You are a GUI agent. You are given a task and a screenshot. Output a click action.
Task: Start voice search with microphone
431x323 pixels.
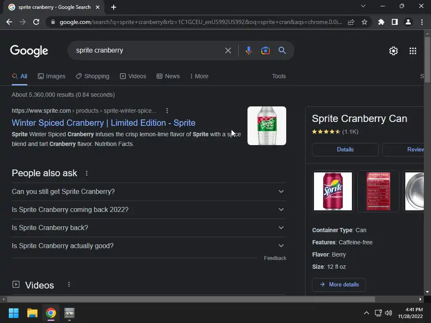(248, 50)
